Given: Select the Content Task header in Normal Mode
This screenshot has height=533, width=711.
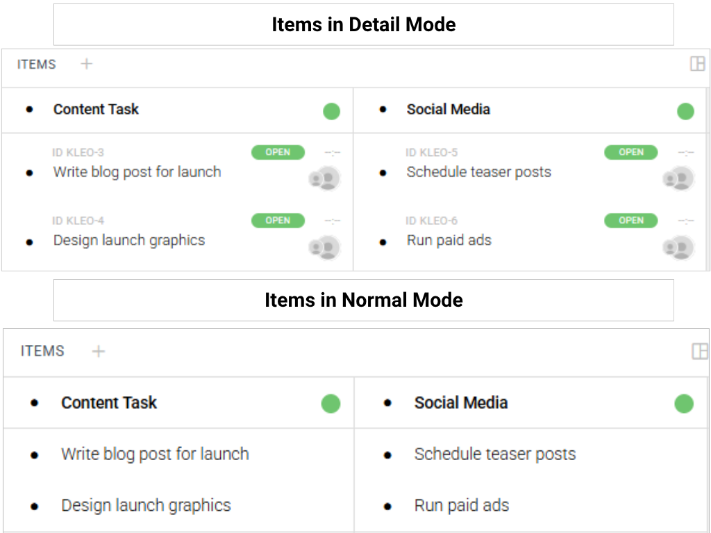Looking at the screenshot, I should point(109,403).
